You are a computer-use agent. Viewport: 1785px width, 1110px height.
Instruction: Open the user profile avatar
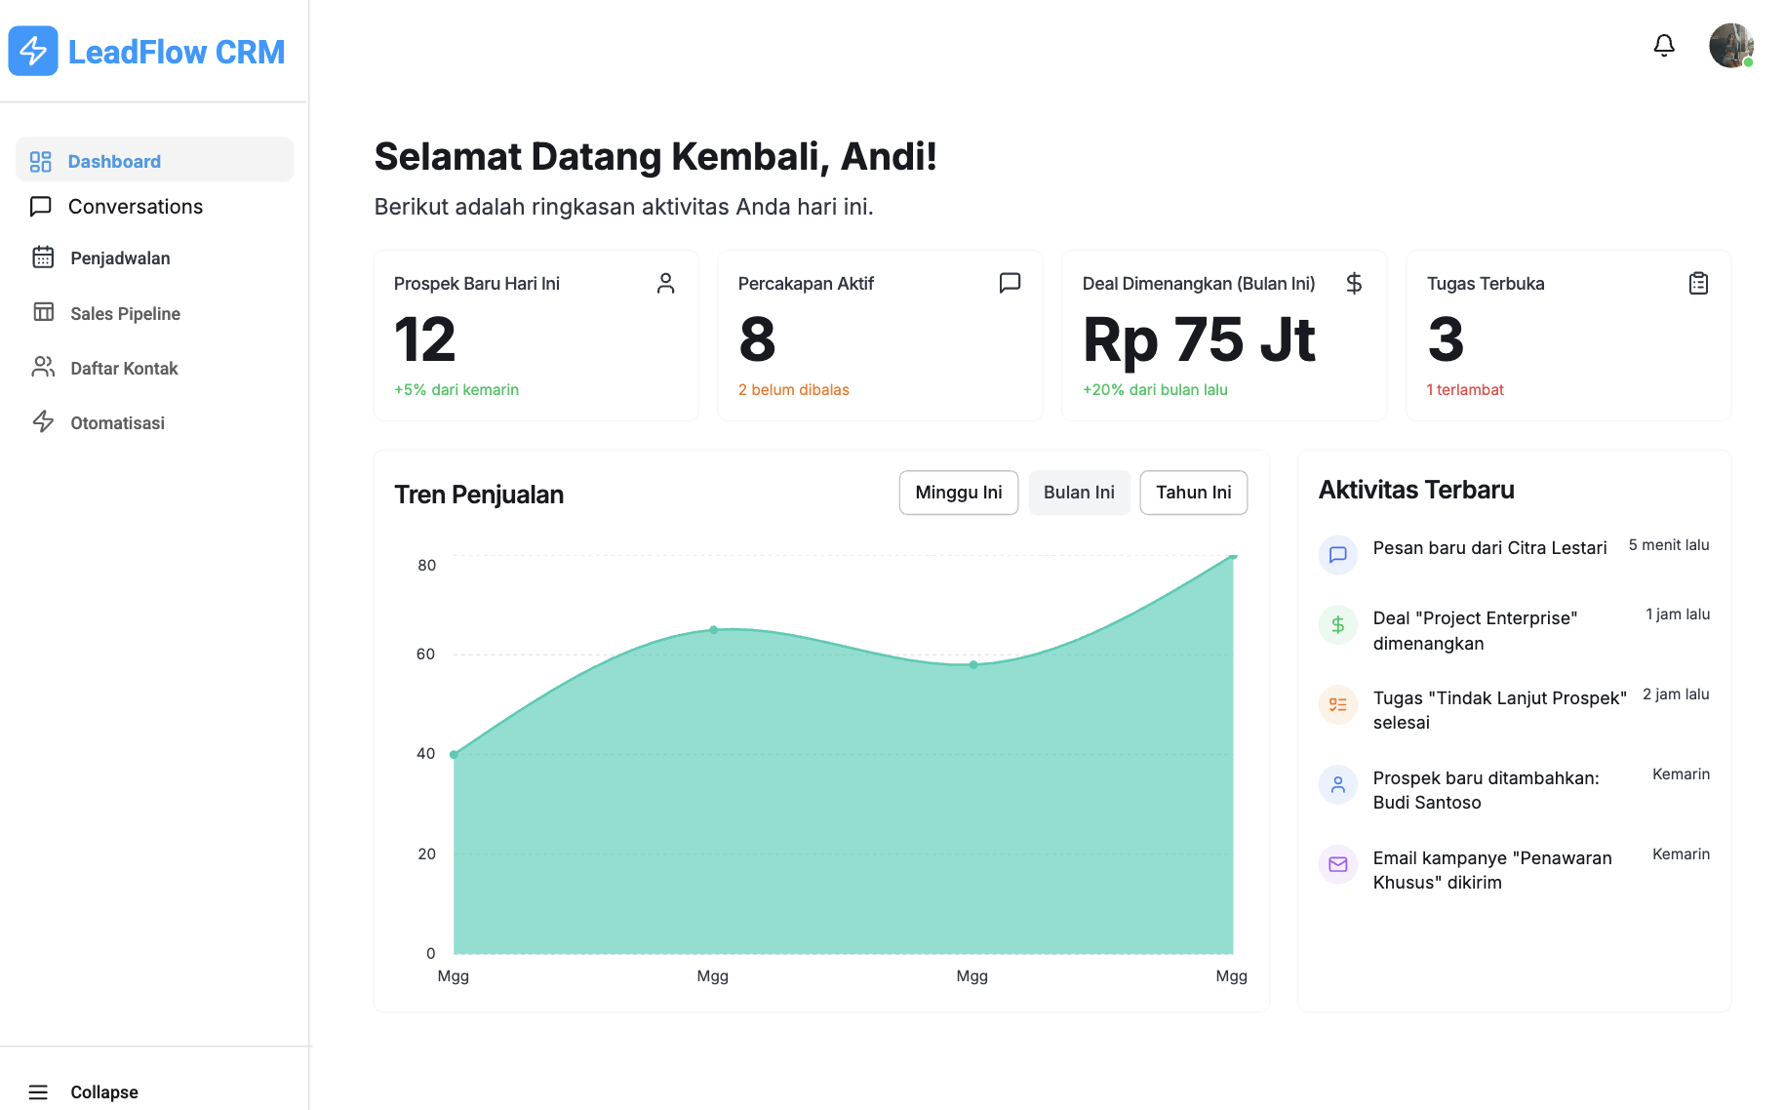(1731, 46)
